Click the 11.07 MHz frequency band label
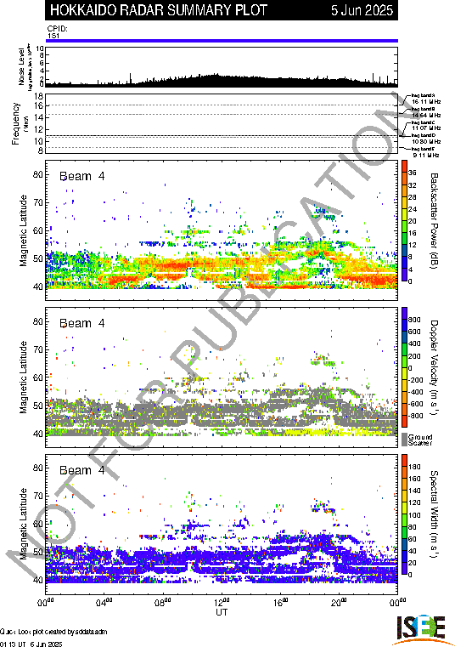The width and height of the screenshot is (455, 647). click(x=426, y=128)
